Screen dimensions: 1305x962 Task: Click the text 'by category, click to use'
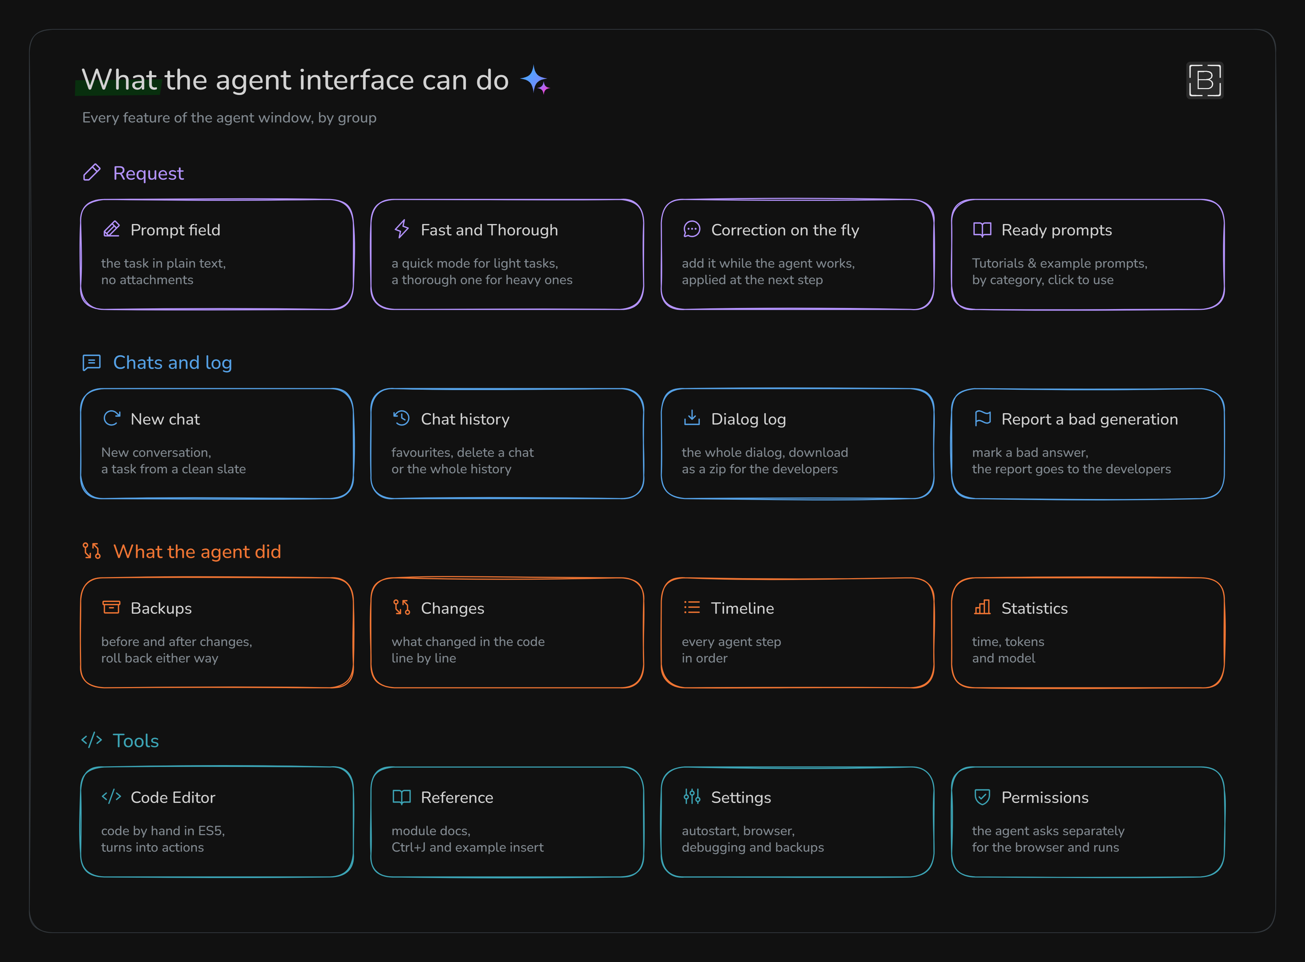pyautogui.click(x=1043, y=280)
